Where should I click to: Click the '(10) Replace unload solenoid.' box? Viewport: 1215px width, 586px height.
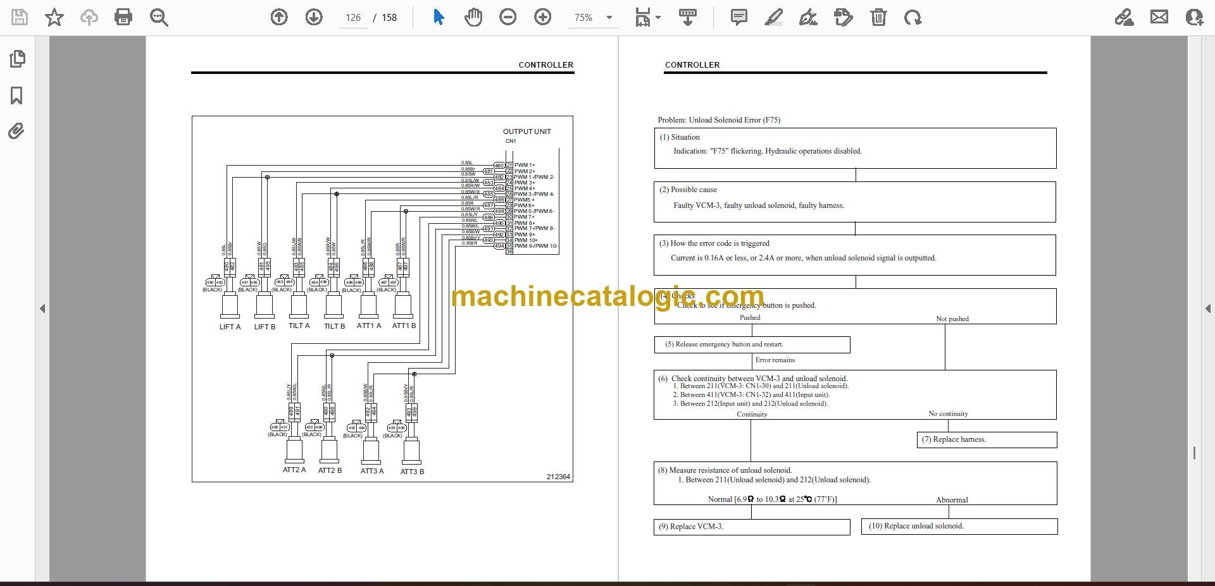[x=959, y=526]
